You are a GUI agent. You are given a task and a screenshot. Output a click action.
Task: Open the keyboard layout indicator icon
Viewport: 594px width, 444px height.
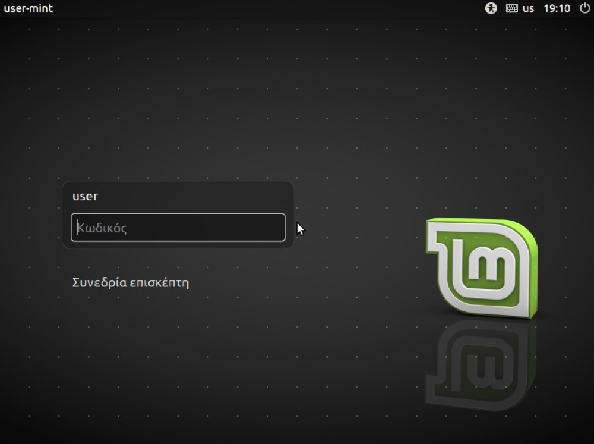[512, 8]
